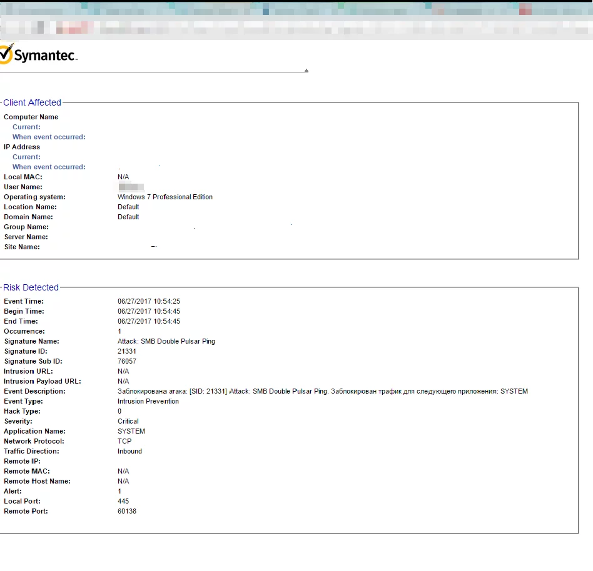Viewport: 593px width, 571px height.
Task: Select SYSTEM in the Application Name row
Action: 131,431
